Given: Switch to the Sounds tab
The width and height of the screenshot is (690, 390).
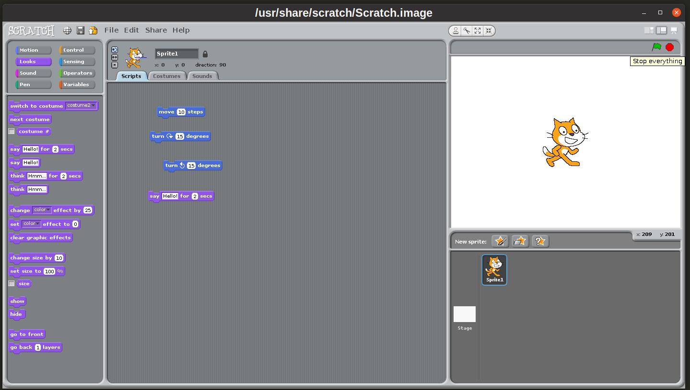Looking at the screenshot, I should click(202, 76).
